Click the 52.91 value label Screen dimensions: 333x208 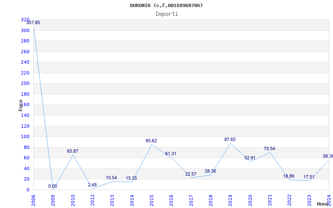click(x=250, y=158)
